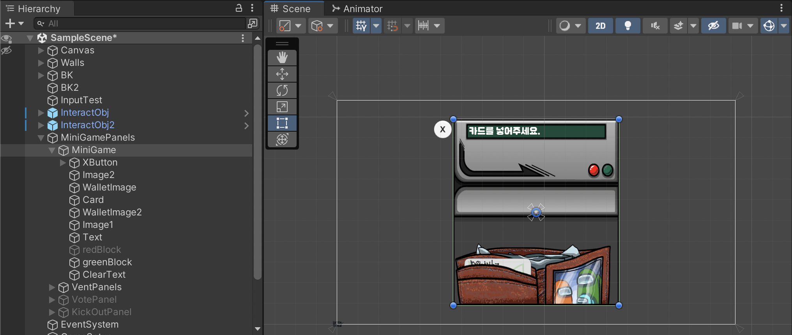Open the add object dropdown arrow
792x335 pixels.
21,24
